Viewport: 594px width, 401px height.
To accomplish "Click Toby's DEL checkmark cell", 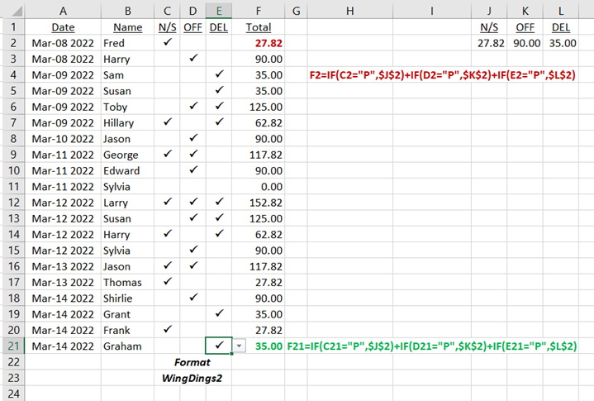I will tap(219, 107).
